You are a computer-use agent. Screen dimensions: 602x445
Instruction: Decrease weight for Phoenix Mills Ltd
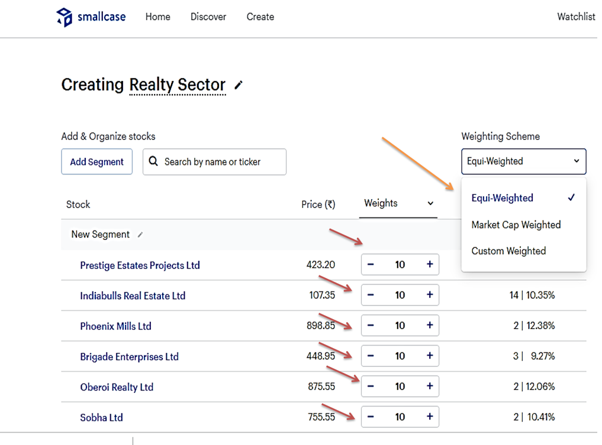[371, 326]
